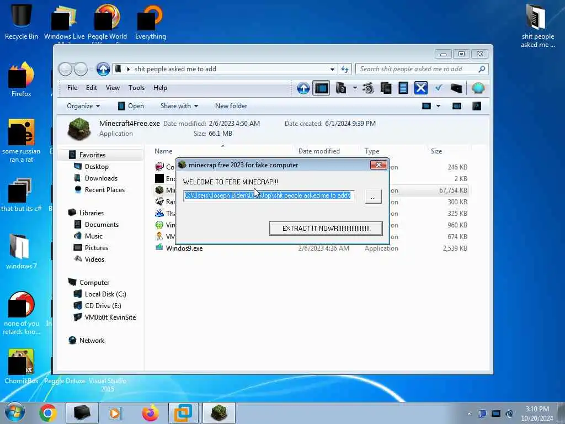Viewport: 565px width, 424px height.
Task: Click the browse '...' button in dialog
Action: [x=373, y=197]
